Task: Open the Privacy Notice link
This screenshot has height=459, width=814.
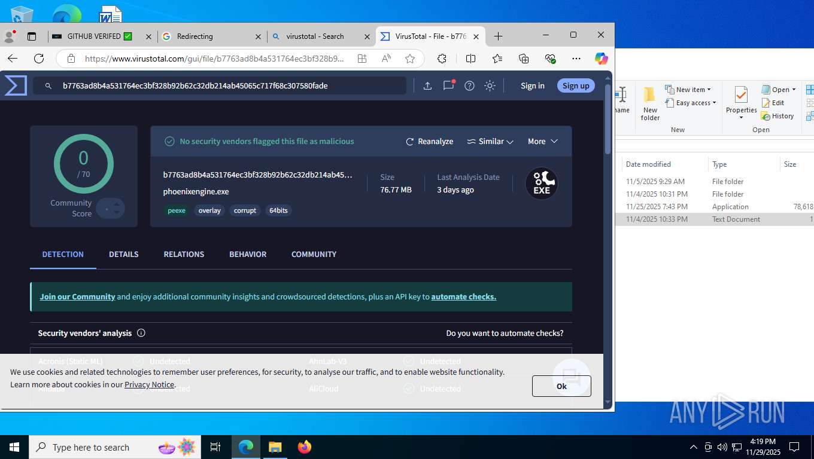Action: [x=150, y=384]
